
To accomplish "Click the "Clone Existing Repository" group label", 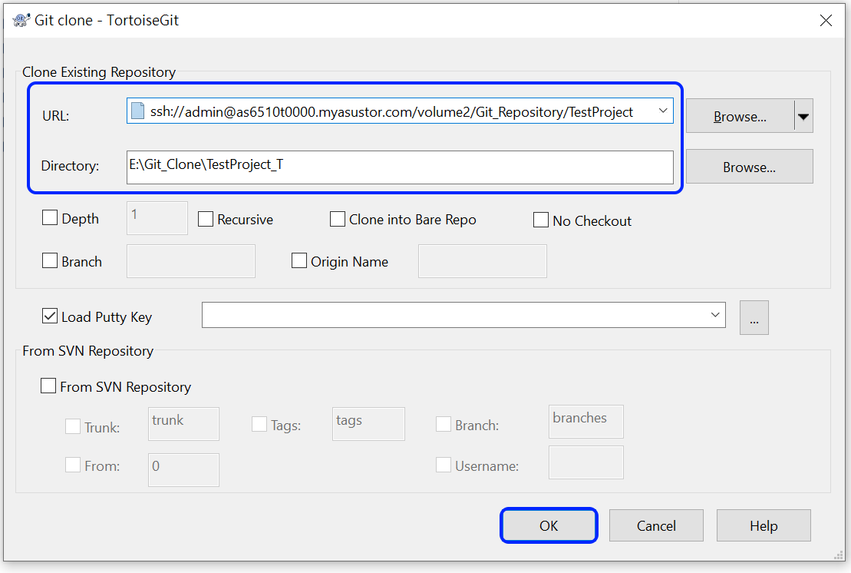I will tap(99, 72).
